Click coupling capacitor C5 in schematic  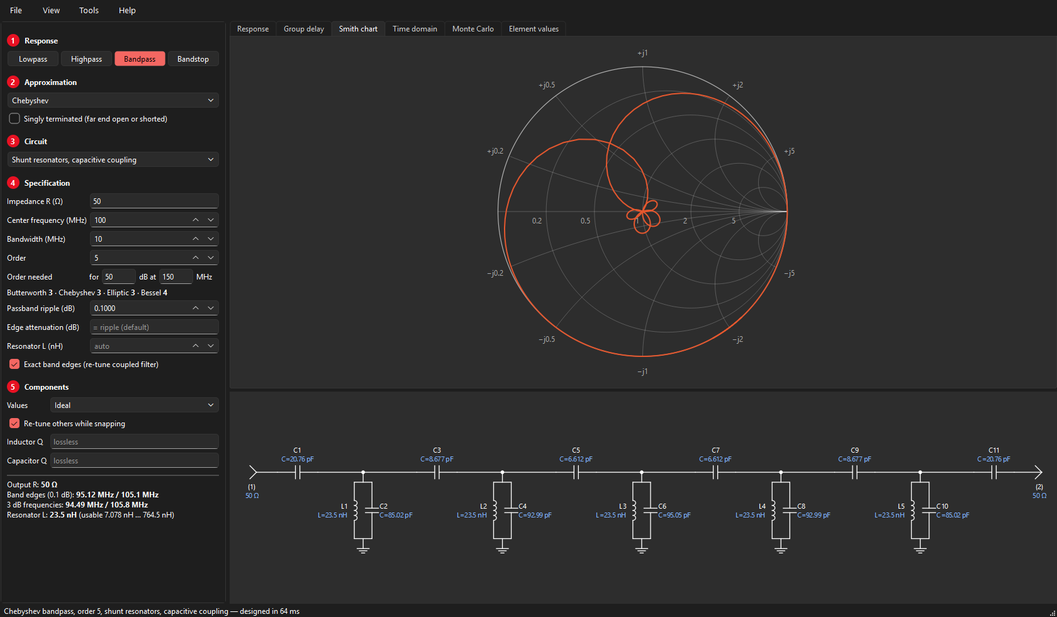point(576,472)
